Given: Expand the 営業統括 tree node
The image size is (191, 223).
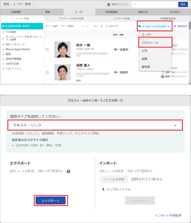Looking at the screenshot, I should coord(3,32).
